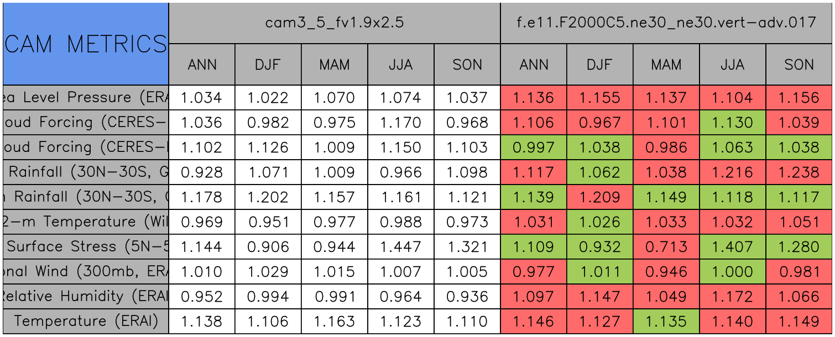Select the cam3_5_fv1.9x2.5 group header

(x=334, y=23)
